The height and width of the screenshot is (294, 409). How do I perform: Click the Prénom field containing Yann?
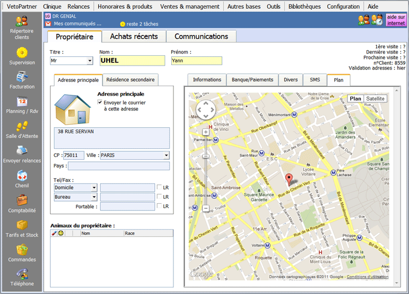[x=196, y=61]
